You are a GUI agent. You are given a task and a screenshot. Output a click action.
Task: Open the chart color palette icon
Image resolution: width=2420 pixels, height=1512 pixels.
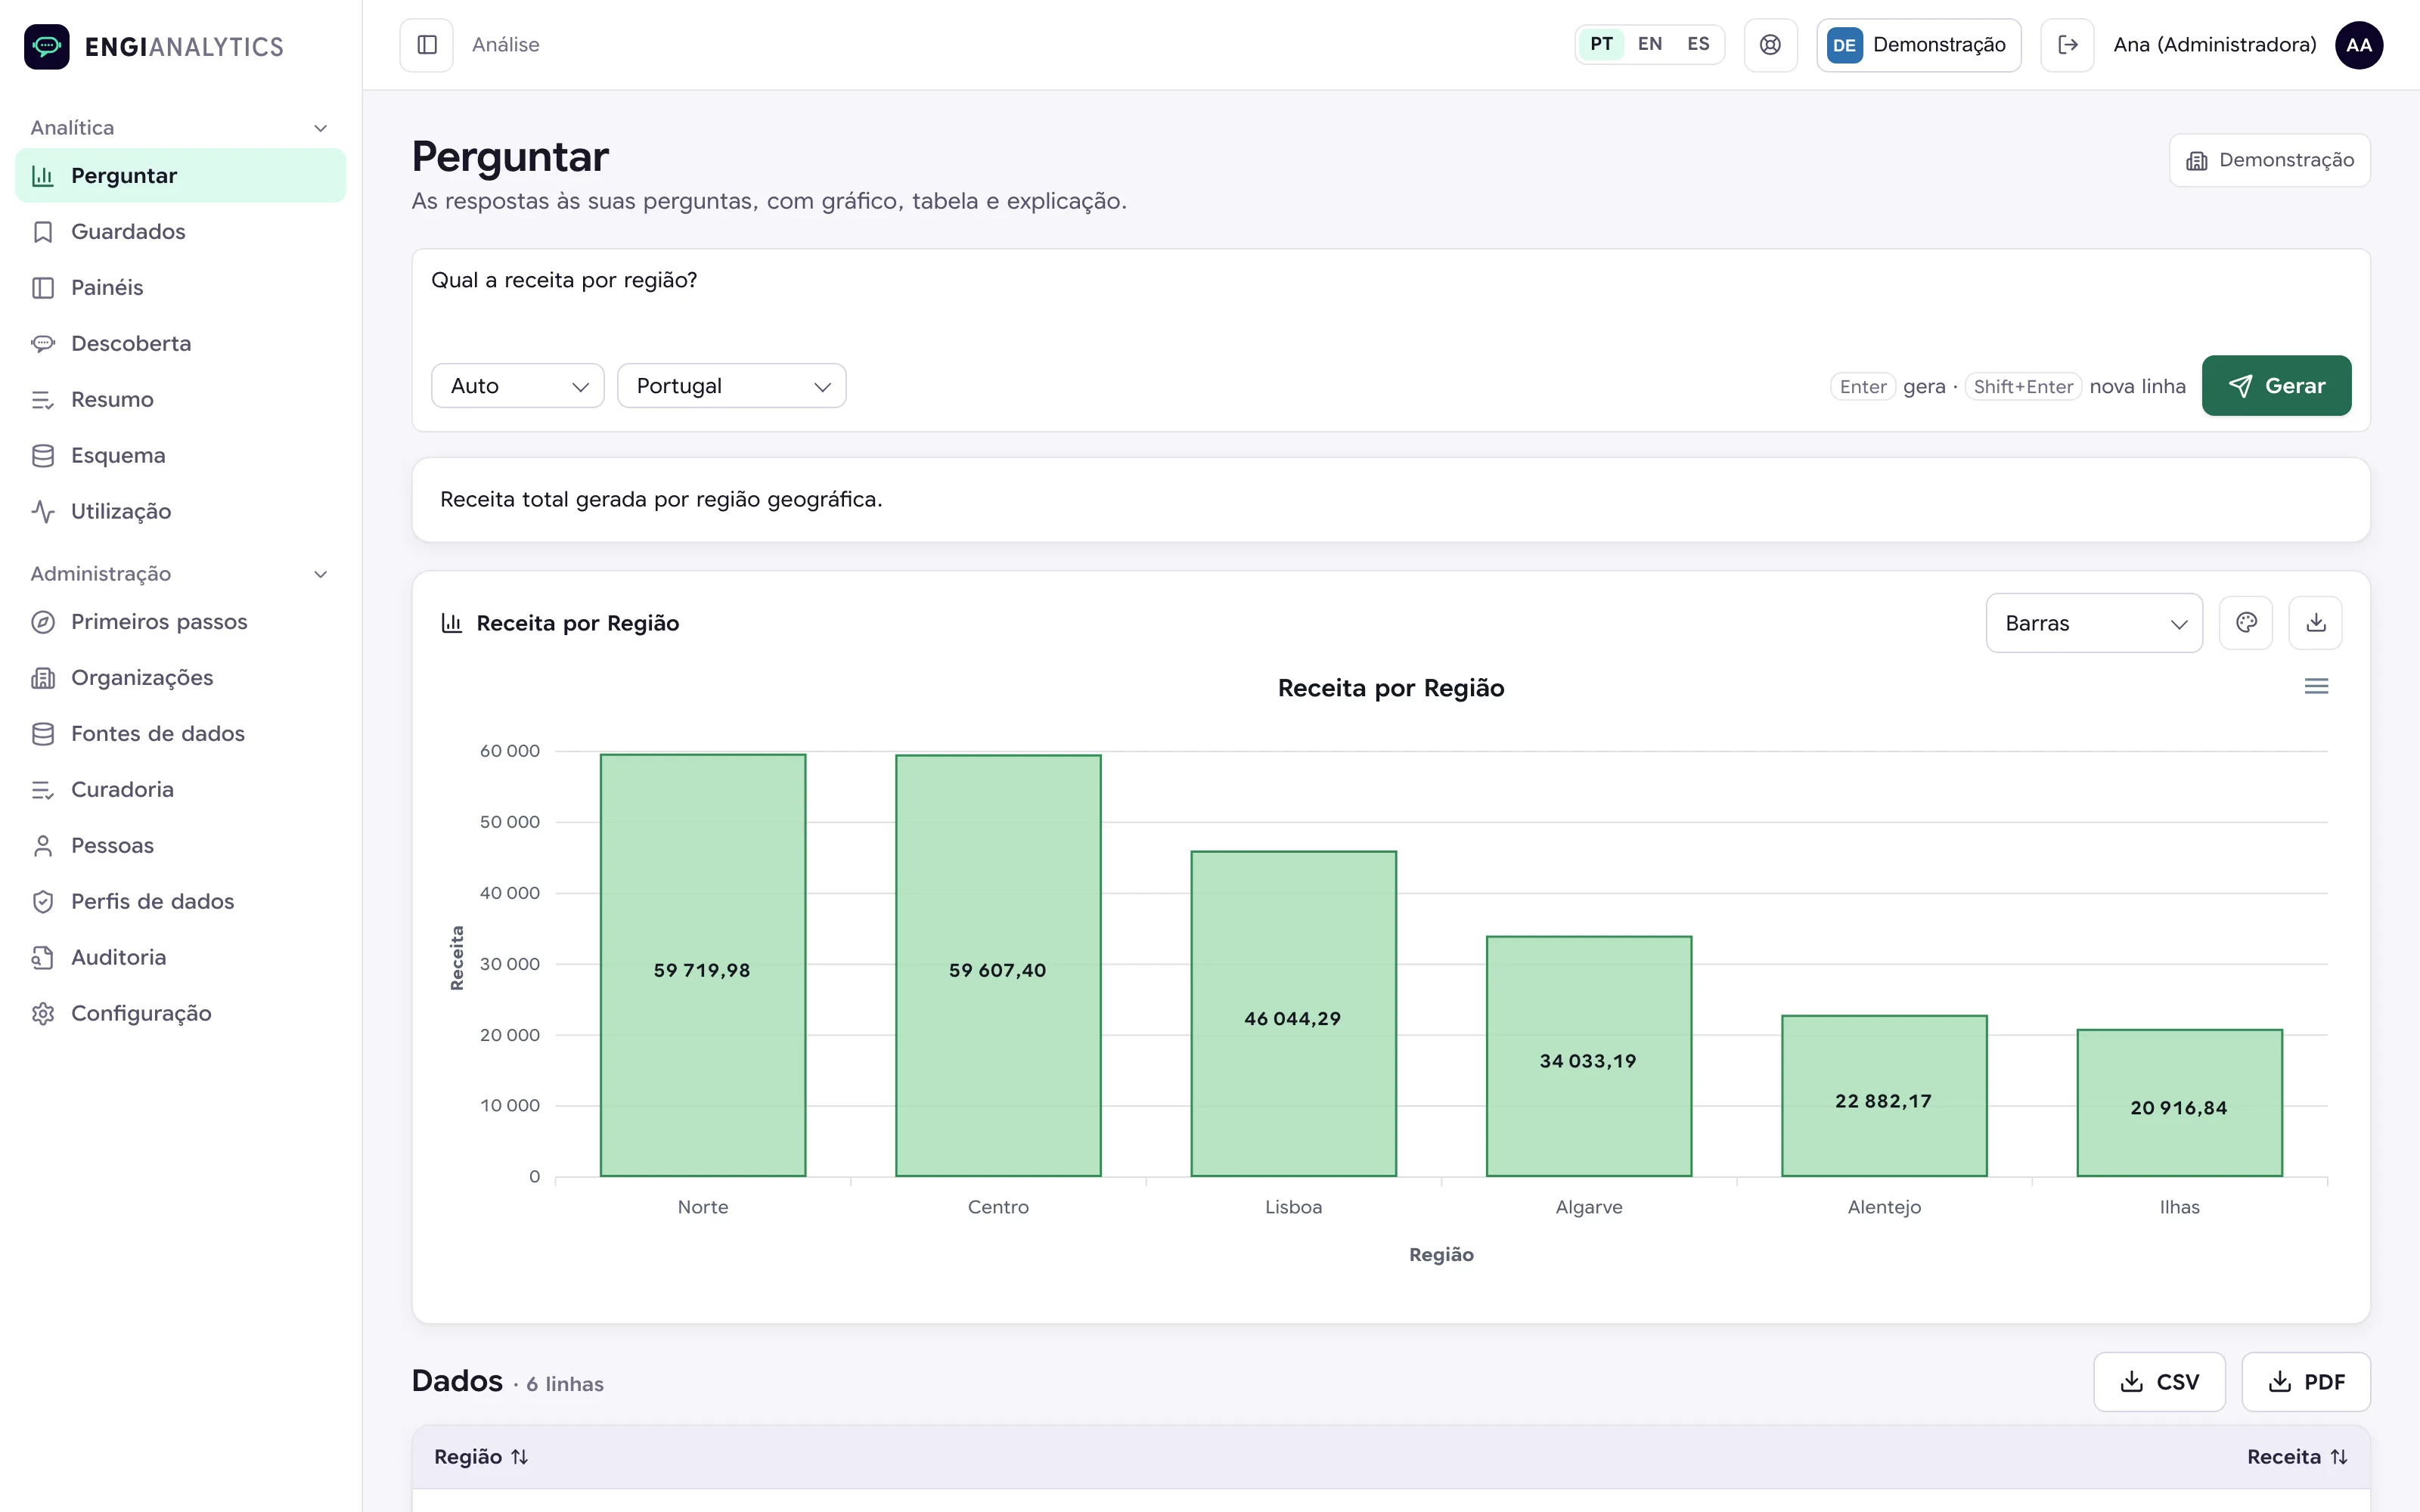point(2246,623)
